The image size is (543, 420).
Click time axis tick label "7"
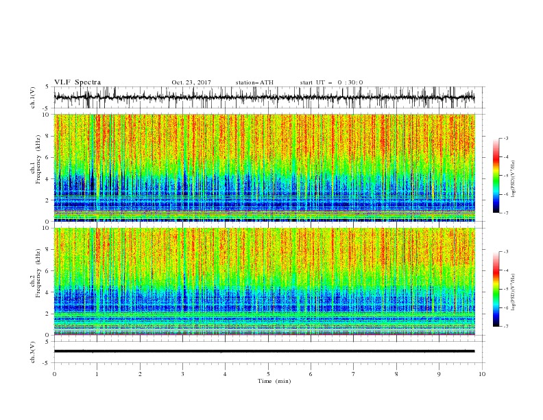[x=354, y=374]
